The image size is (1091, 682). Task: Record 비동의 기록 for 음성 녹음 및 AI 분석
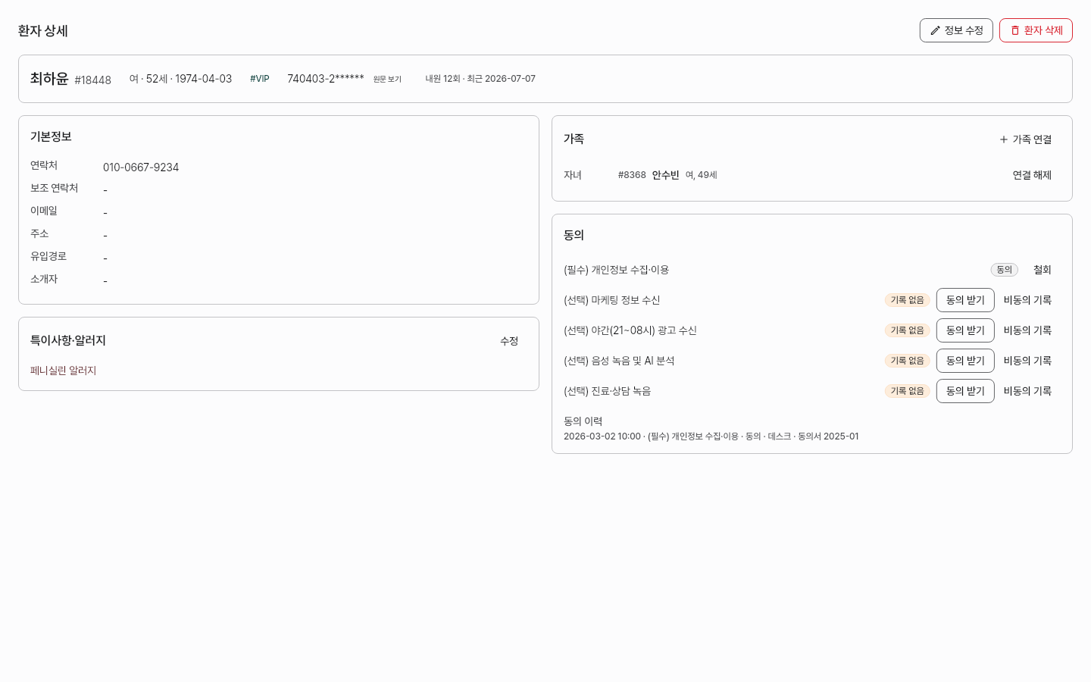(1027, 361)
